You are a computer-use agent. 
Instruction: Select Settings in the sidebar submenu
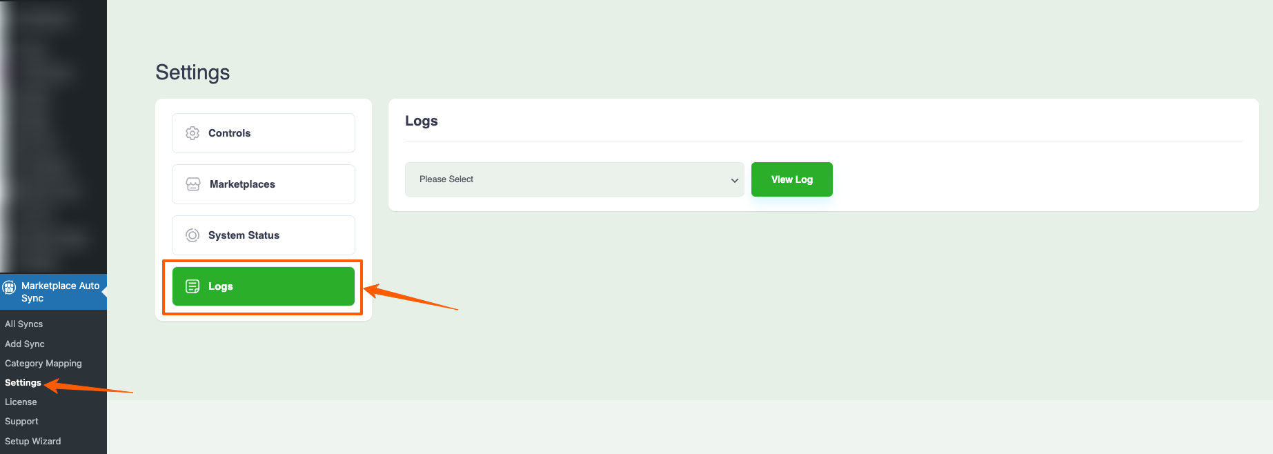[x=23, y=382]
